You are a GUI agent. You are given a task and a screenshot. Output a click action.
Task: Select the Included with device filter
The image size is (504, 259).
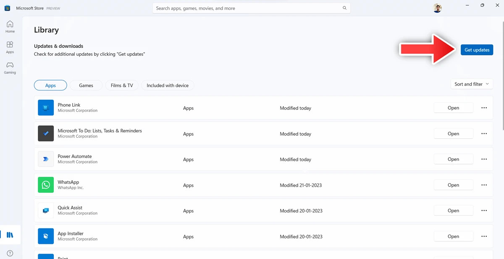click(x=168, y=85)
